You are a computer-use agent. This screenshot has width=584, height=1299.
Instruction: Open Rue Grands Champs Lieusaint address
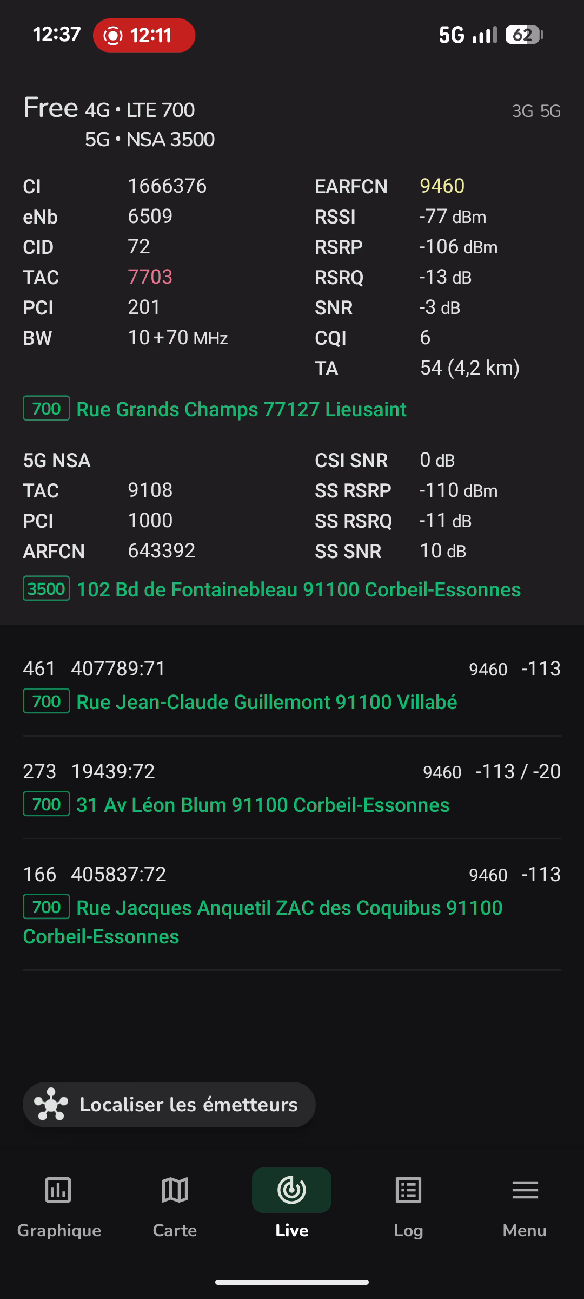(241, 410)
